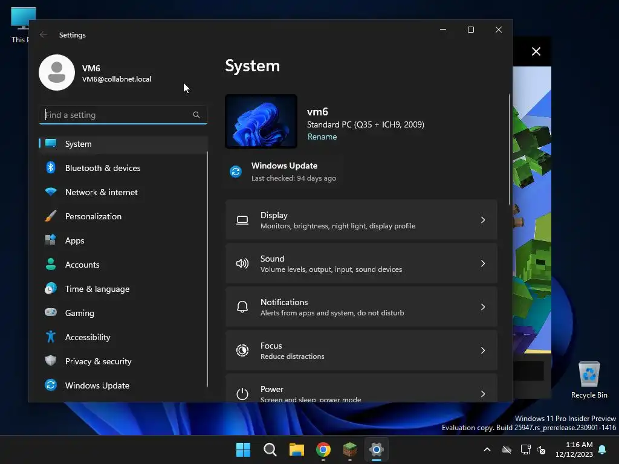Switch to Minecraft in the taskbar
Viewport: 619px width, 464px height.
[x=350, y=449]
